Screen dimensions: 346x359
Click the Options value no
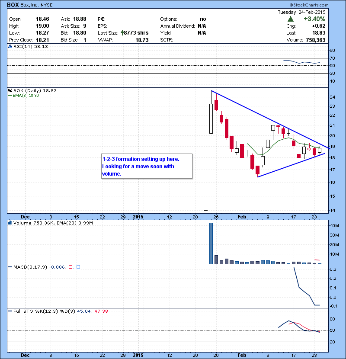[x=203, y=19]
